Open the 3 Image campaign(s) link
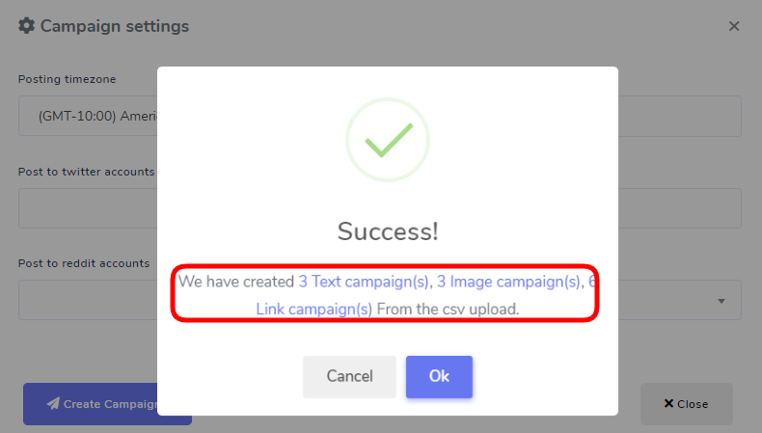This screenshot has height=433, width=762. coord(508,282)
